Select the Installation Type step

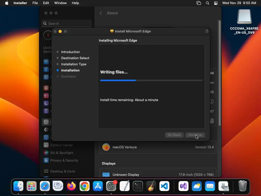pos(74,64)
